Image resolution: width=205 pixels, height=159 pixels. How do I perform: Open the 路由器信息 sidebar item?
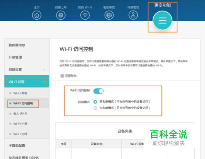point(17,45)
